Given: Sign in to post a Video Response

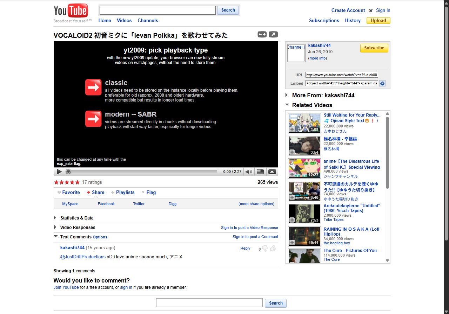Looking at the screenshot, I should [x=249, y=228].
